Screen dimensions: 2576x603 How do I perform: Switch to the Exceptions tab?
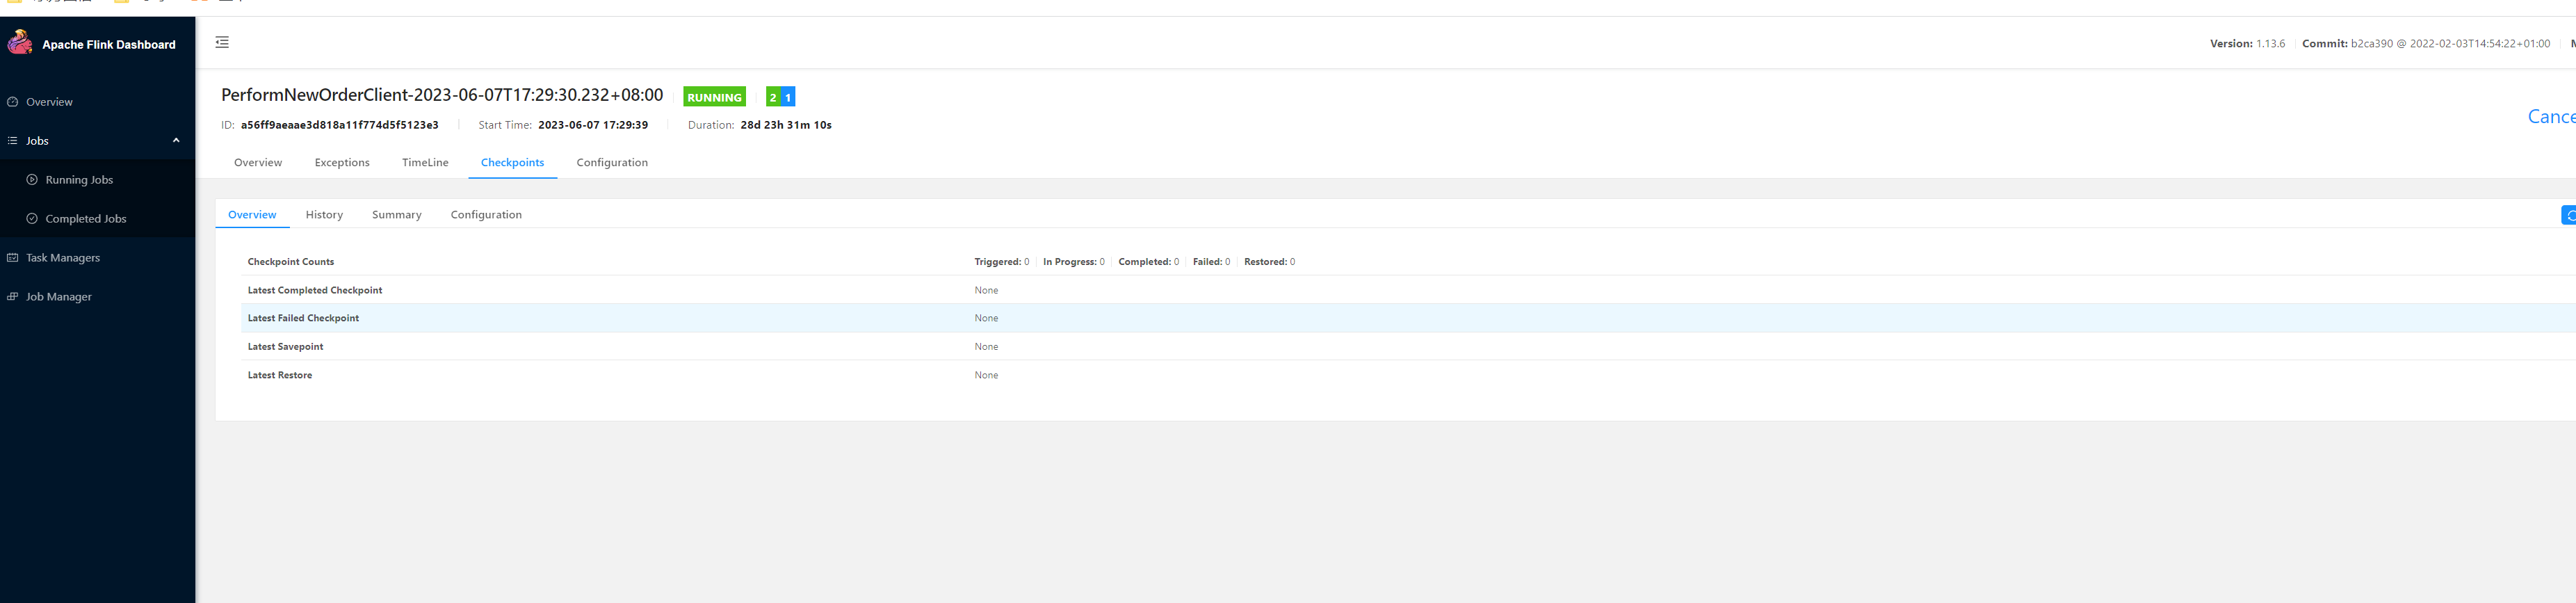click(x=342, y=163)
